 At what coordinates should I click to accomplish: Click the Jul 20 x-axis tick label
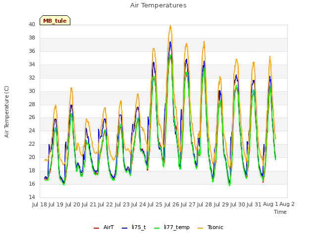pyautogui.click(x=73, y=204)
